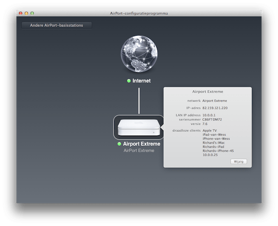Image resolution: width=278 pixels, height=226 pixels.
Task: Select iPad-van-Wess wireless client
Action: (214, 135)
